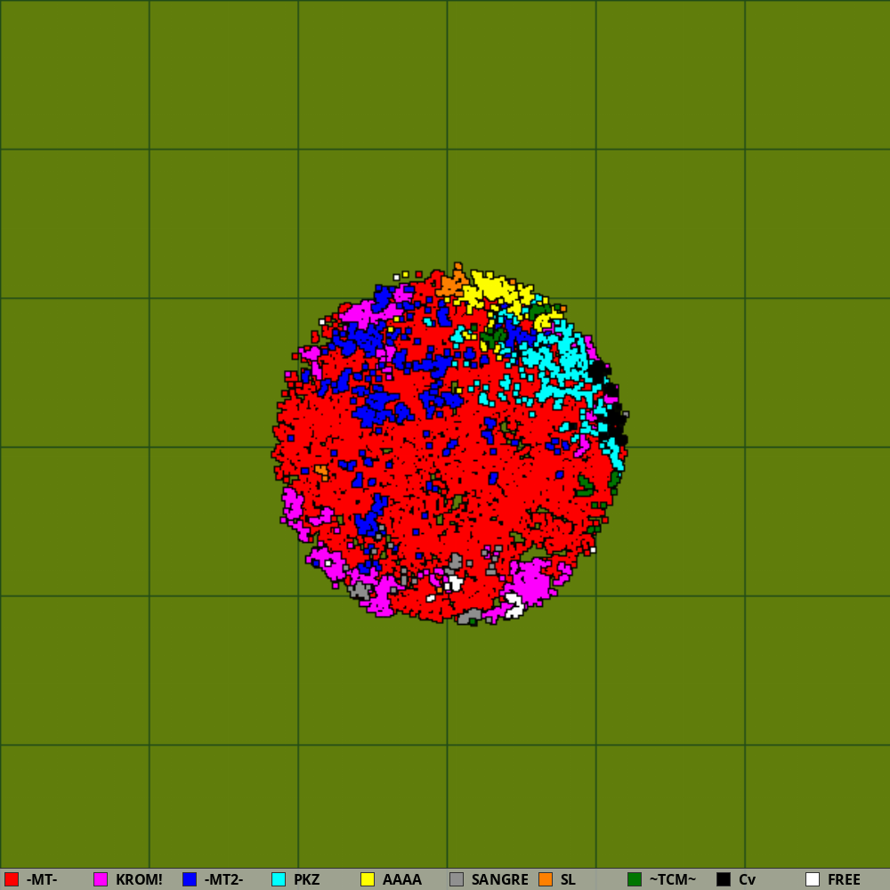Select the SL legend label
The width and height of the screenshot is (890, 890).
[x=568, y=880]
